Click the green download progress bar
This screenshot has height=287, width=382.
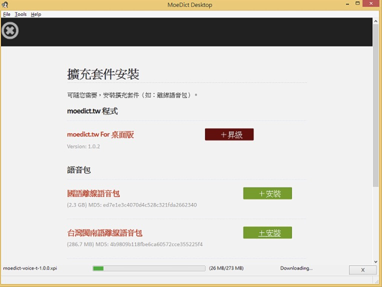click(149, 268)
